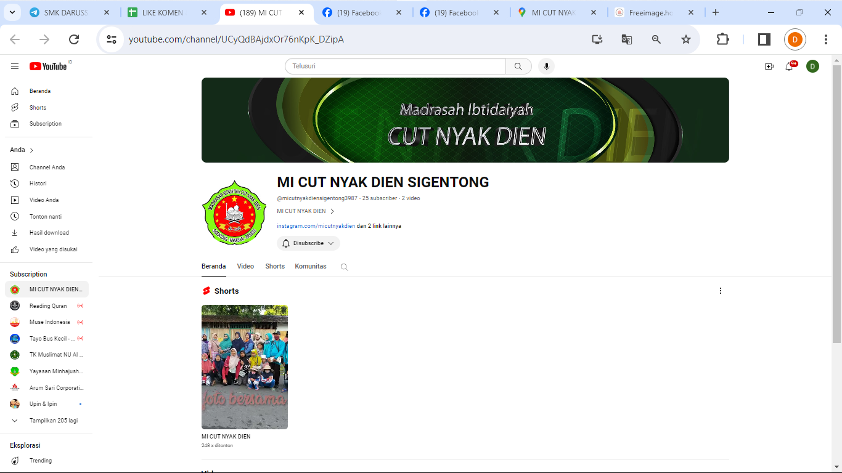
Task: Click the Short title MI CUT NYAK DIEN
Action: [226, 437]
